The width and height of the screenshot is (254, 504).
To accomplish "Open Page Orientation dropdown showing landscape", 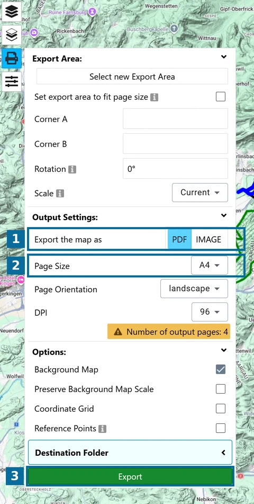I will [194, 289].
